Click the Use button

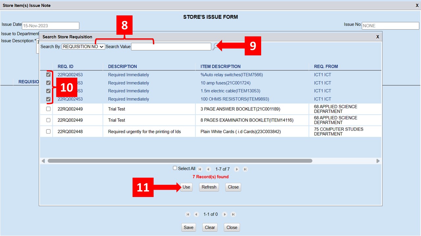[x=186, y=187]
